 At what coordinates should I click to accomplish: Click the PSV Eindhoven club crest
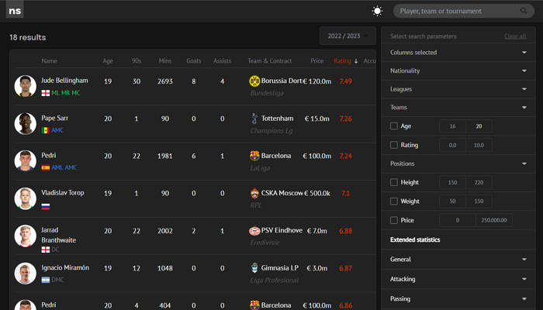[x=254, y=231]
